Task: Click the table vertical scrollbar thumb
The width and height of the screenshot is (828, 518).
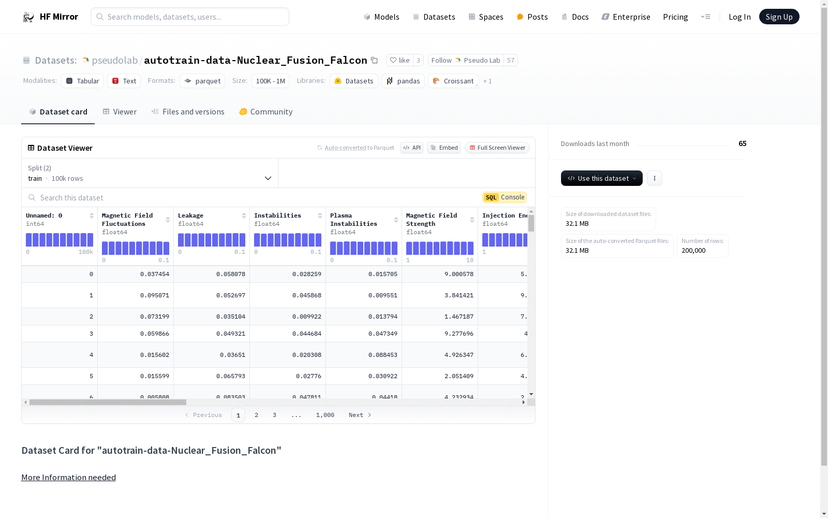Action: click(x=531, y=223)
